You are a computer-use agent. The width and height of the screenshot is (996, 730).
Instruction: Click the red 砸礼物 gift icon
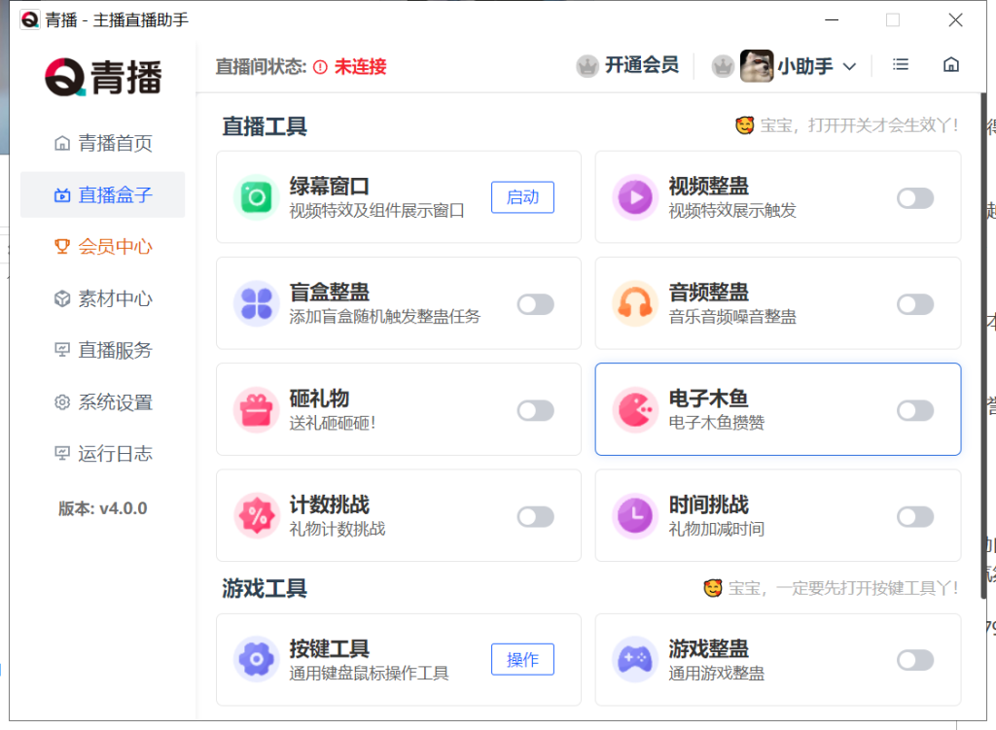click(257, 410)
